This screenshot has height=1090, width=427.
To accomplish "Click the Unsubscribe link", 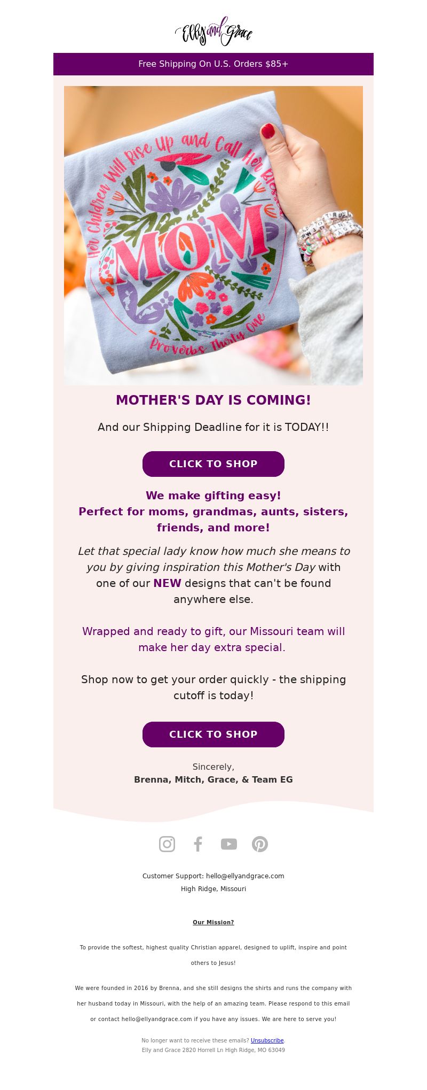I will (267, 1041).
